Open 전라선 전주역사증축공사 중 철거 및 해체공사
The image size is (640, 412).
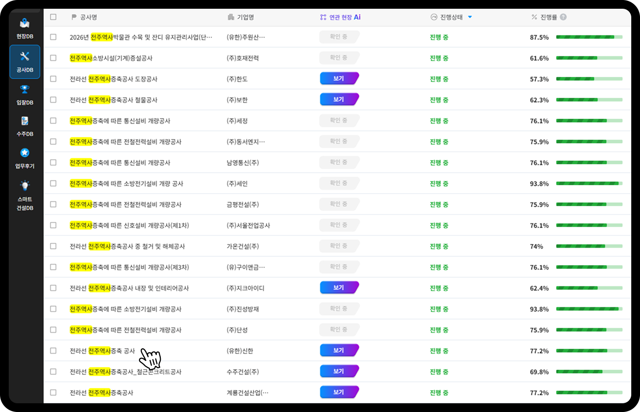tap(127, 246)
